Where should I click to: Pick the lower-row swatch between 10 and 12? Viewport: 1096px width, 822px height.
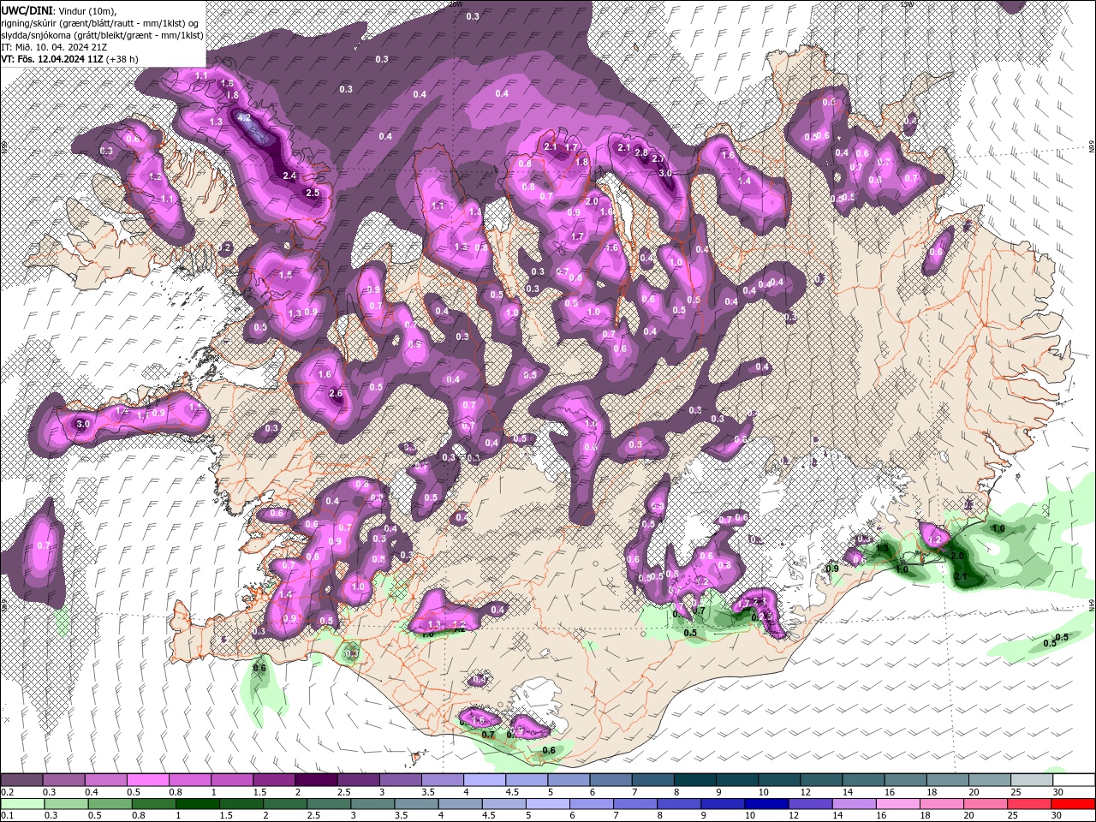(x=766, y=804)
